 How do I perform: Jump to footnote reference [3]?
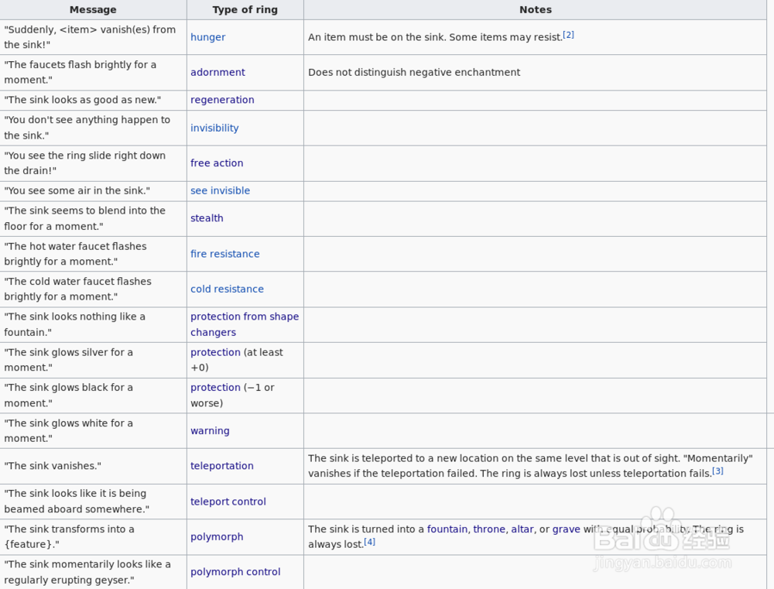click(717, 471)
